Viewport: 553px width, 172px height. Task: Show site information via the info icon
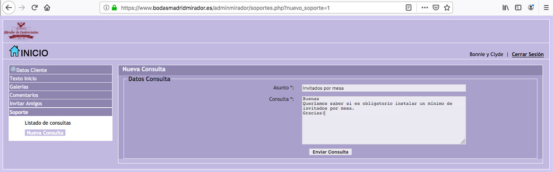106,8
